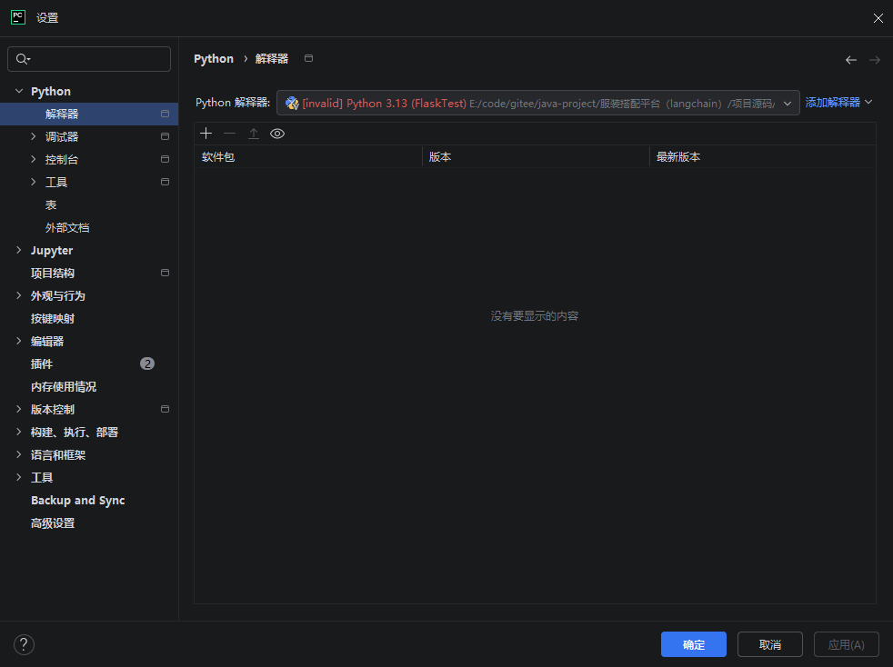
Task: Click the Python breadcrumb in header
Action: coord(214,59)
